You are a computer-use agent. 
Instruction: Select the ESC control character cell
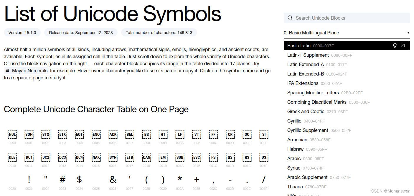point(197,157)
